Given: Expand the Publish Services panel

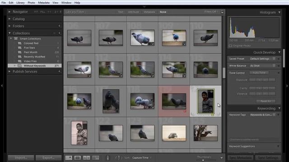Looking at the screenshot, I should 9,72.
